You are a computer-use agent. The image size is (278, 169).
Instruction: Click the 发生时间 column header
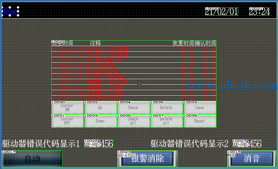62,43
